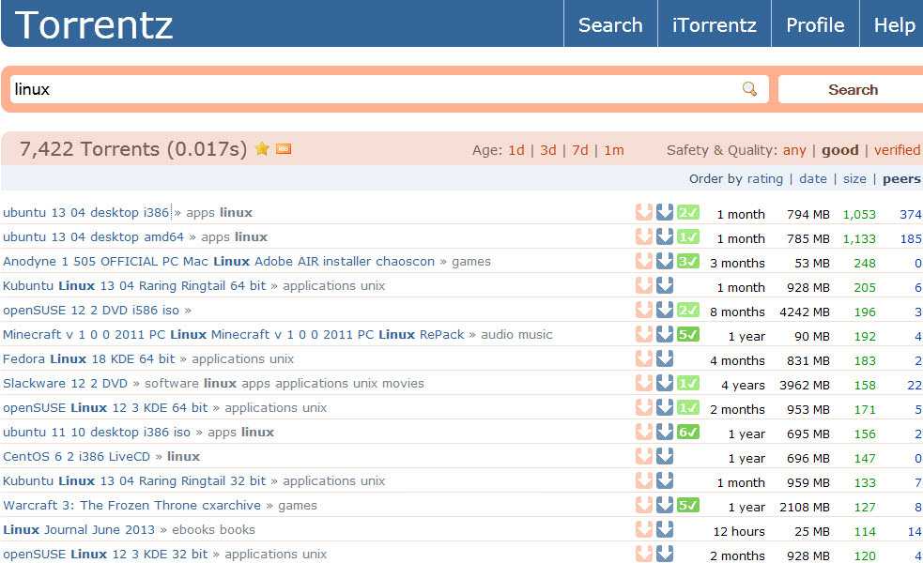Click blue download arrow on Fedora Linux 18 row
This screenshot has height=563, width=923.
665,358
